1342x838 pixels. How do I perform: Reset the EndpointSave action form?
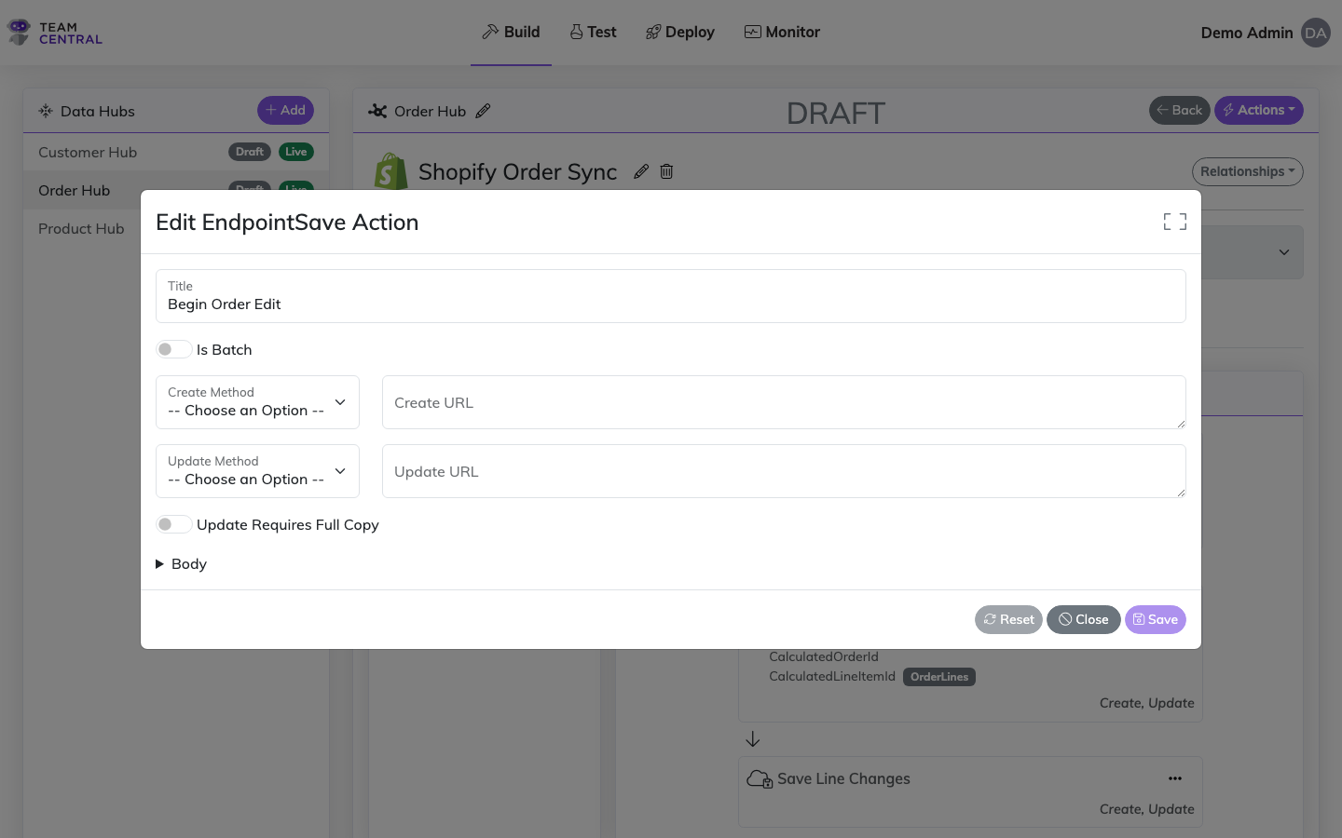coord(1008,619)
